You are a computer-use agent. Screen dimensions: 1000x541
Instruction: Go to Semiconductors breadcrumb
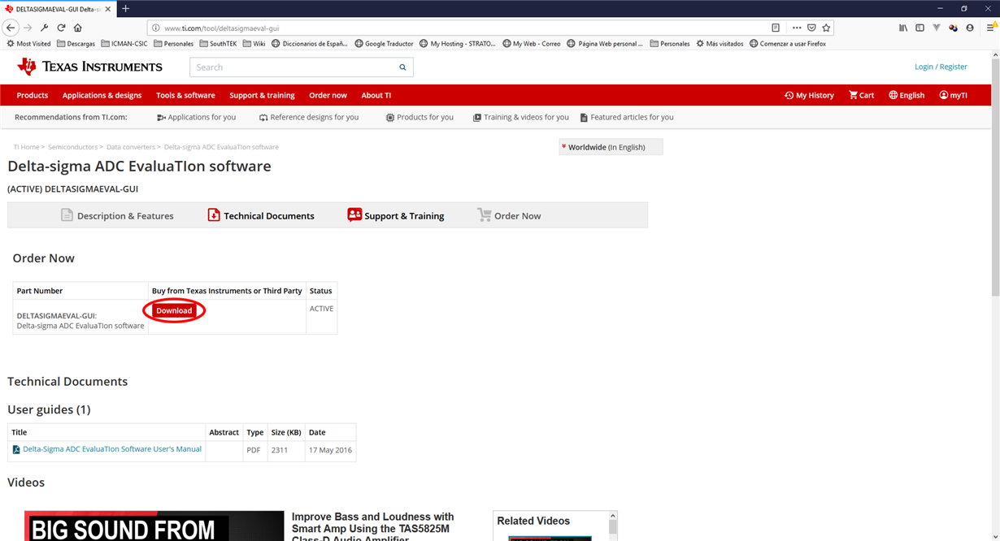pyautogui.click(x=73, y=147)
